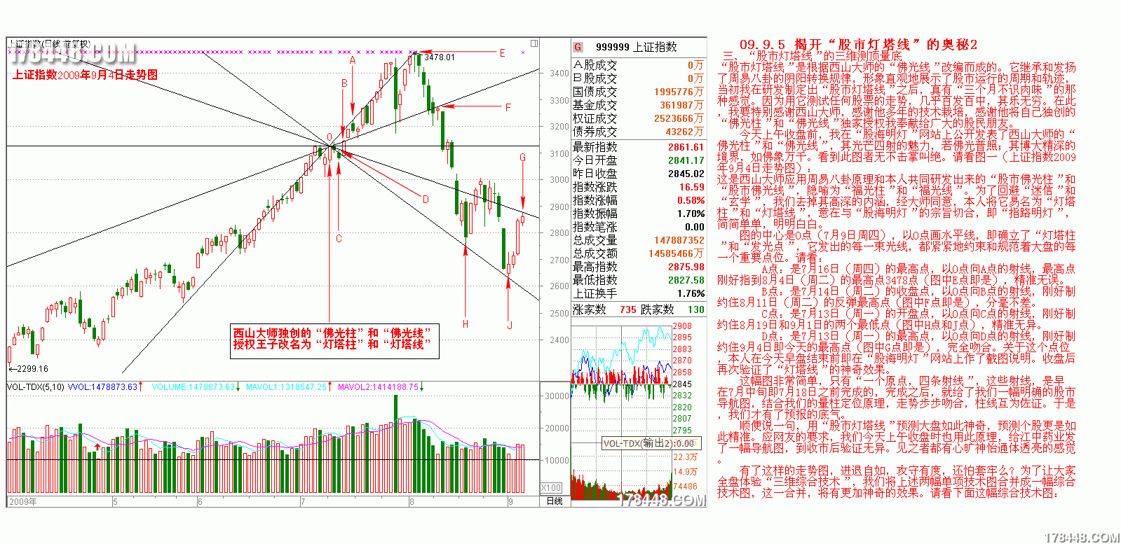
Task: Click the intraday mini chart price 2908
Action: tap(682, 326)
